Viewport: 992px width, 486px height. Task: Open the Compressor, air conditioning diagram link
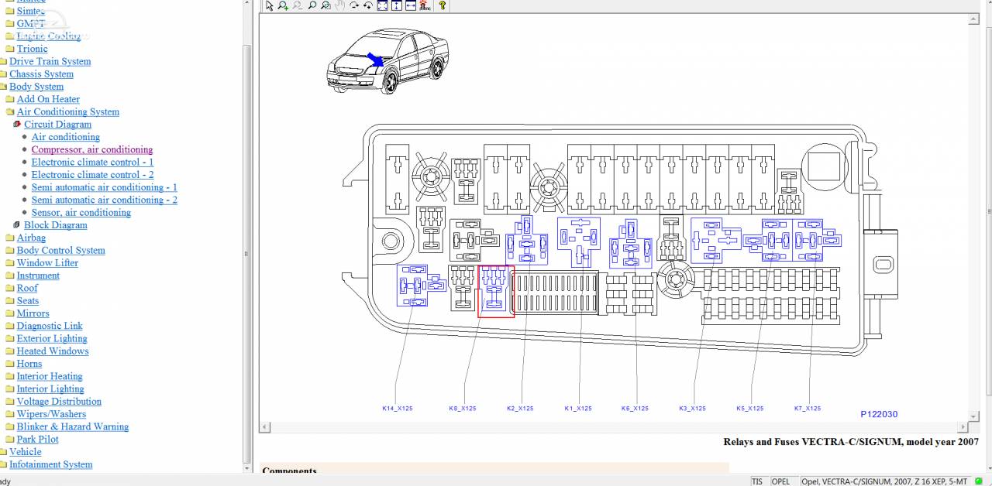tap(92, 149)
